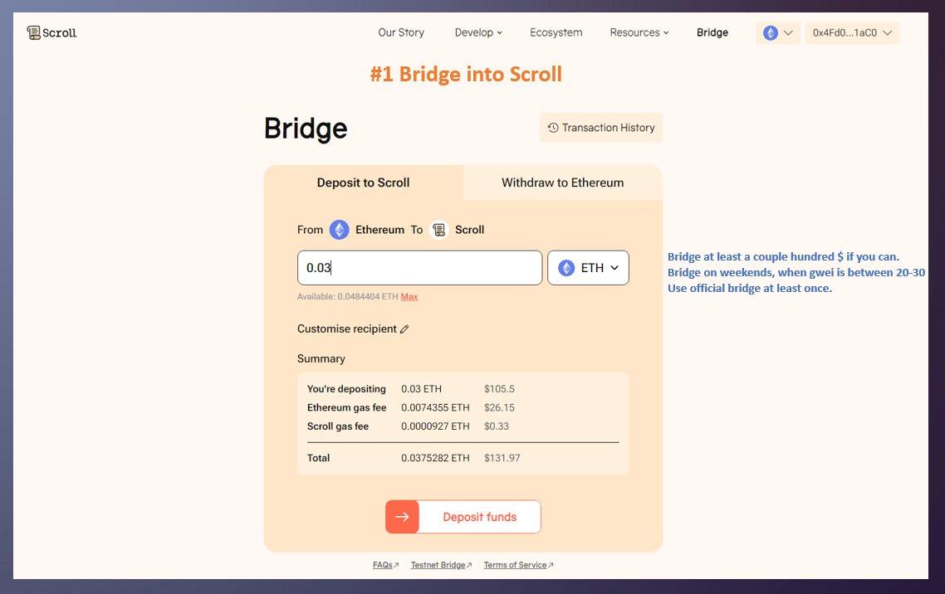The height and width of the screenshot is (594, 945).
Task: Click the Scroll logo in header
Action: (x=51, y=32)
